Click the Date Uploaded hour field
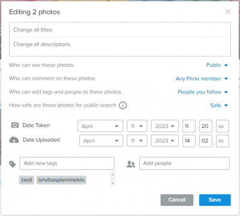The image size is (240, 216). pos(189,141)
